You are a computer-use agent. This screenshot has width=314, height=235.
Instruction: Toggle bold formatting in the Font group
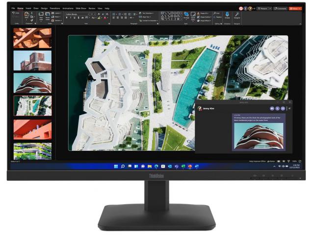click(x=67, y=18)
